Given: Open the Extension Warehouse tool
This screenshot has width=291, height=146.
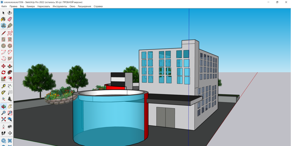Looking at the screenshot, I should (10, 141).
